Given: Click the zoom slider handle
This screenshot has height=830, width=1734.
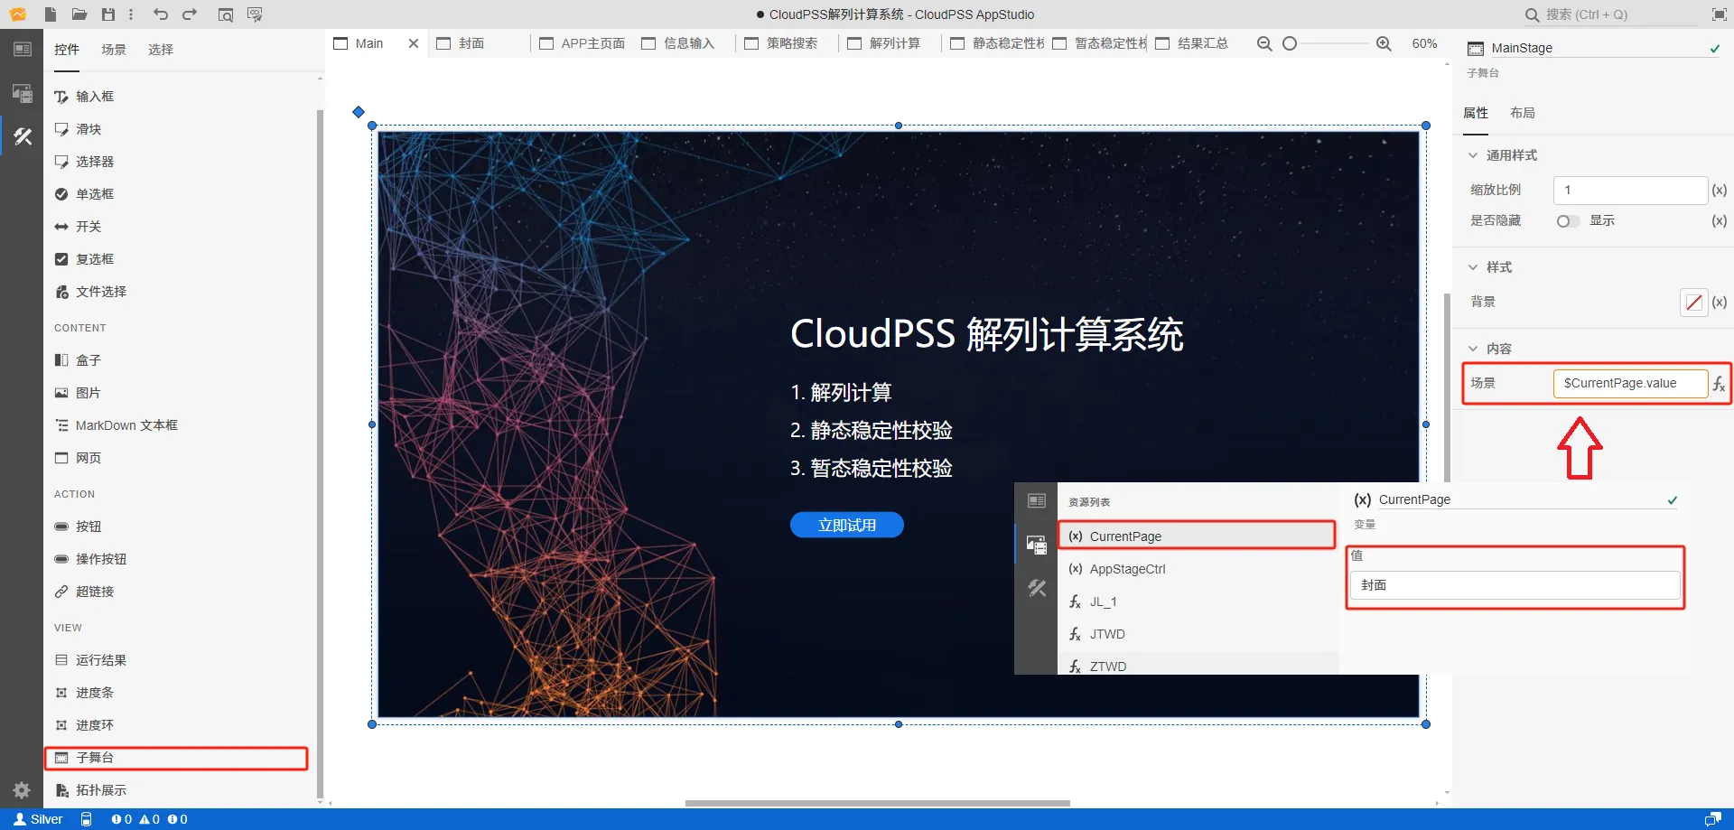Looking at the screenshot, I should tap(1290, 43).
